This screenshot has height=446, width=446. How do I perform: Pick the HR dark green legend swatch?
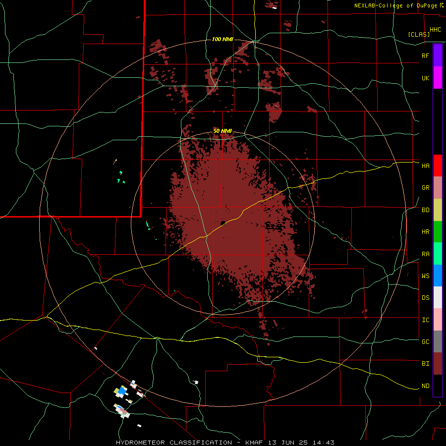click(438, 232)
